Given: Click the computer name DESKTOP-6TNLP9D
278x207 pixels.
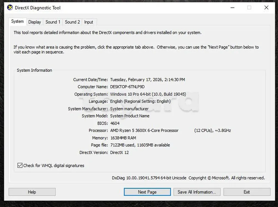Looking at the screenshot, I should [127, 87].
